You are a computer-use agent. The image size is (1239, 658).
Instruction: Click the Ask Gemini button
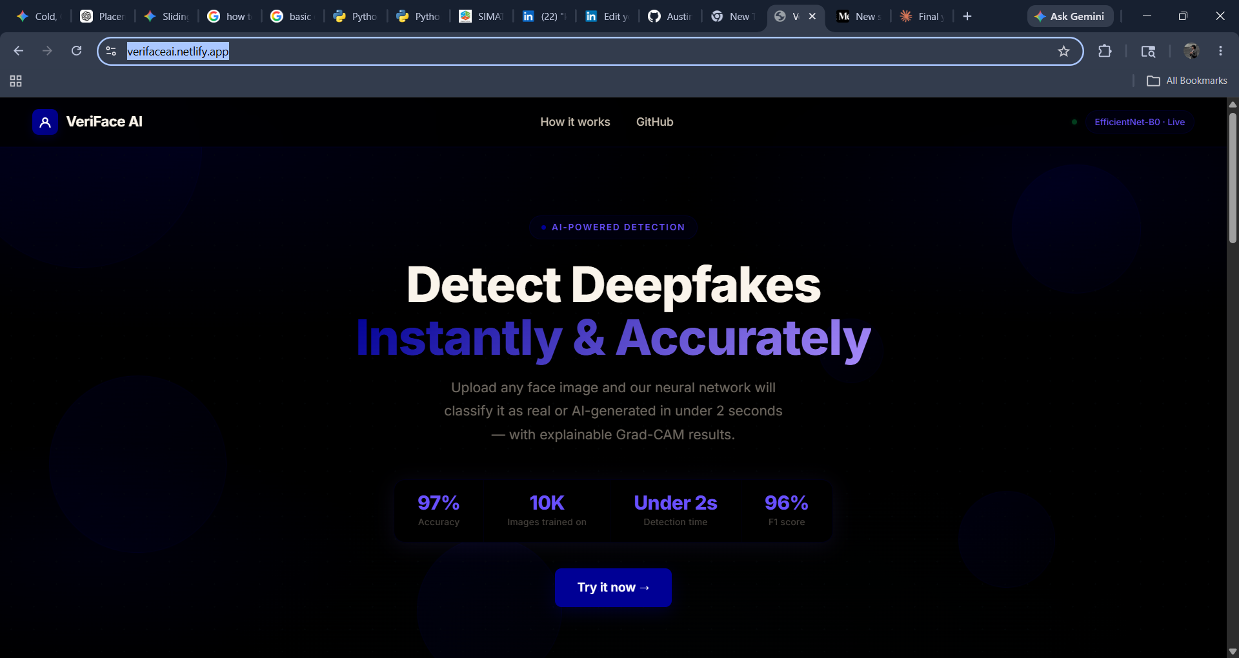[x=1070, y=16]
